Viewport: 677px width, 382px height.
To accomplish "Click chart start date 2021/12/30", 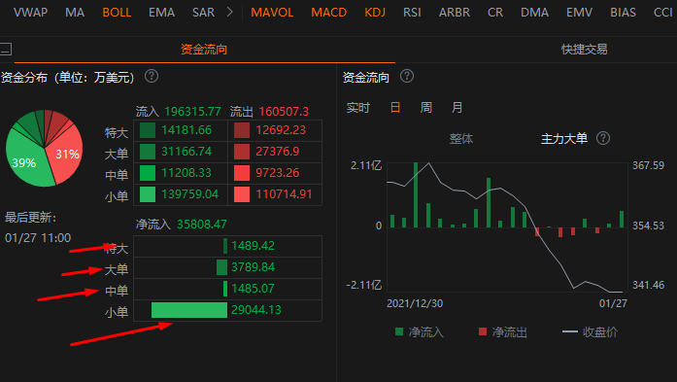I will pos(415,303).
